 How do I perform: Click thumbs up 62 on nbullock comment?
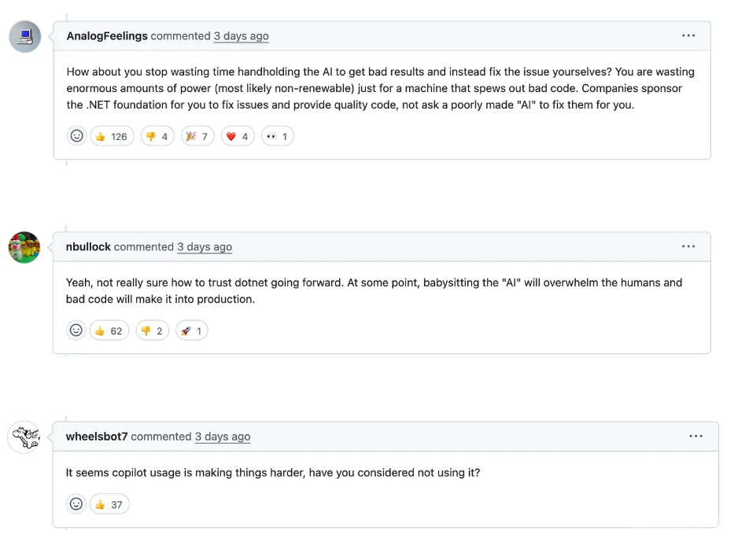(x=109, y=330)
